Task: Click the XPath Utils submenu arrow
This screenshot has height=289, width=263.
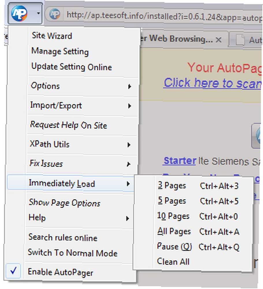Action: [129, 145]
